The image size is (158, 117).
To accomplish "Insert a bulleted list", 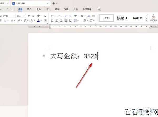I will (x=52, y=16).
